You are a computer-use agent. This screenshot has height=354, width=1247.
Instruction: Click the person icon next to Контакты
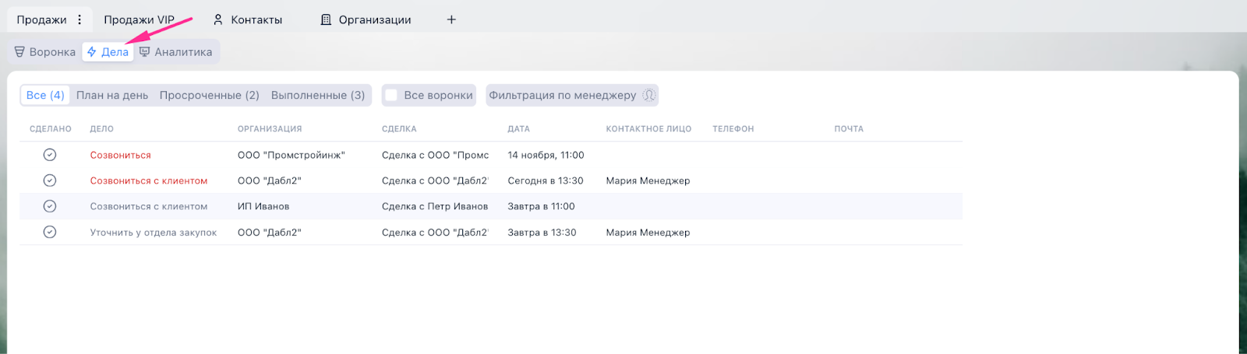coord(218,20)
